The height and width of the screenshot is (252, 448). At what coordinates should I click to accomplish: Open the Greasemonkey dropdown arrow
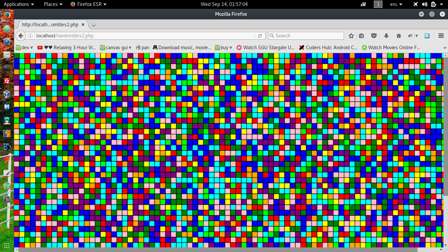pyautogui.click(x=417, y=36)
